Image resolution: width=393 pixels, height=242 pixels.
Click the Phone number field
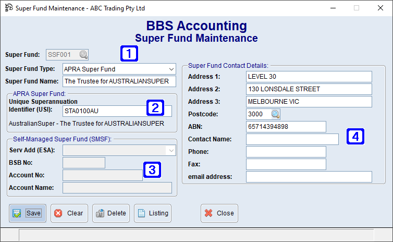click(x=286, y=152)
